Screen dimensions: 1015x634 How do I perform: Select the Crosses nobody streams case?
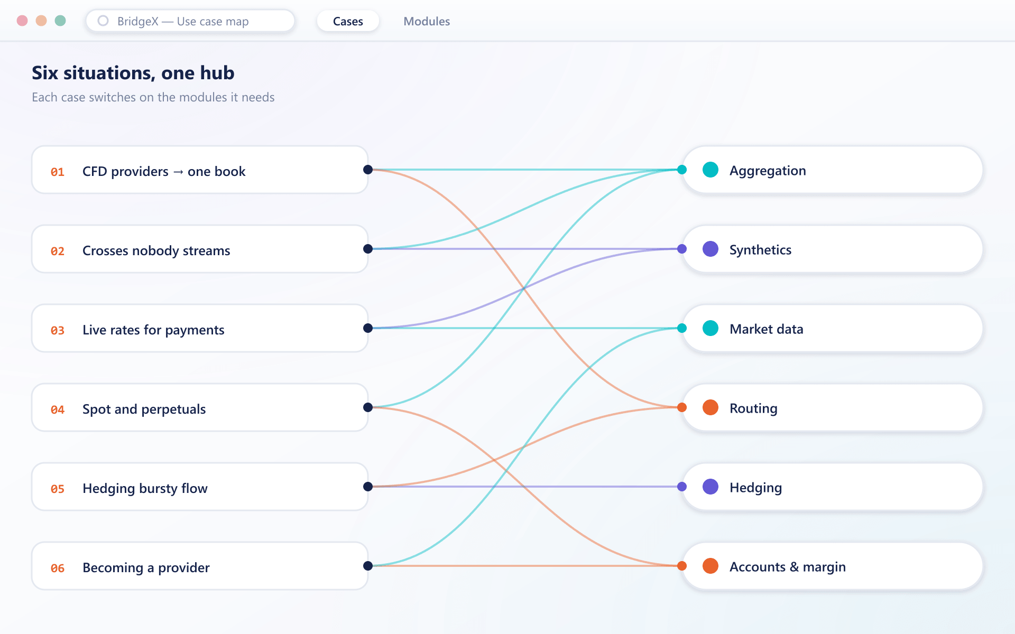tap(200, 249)
